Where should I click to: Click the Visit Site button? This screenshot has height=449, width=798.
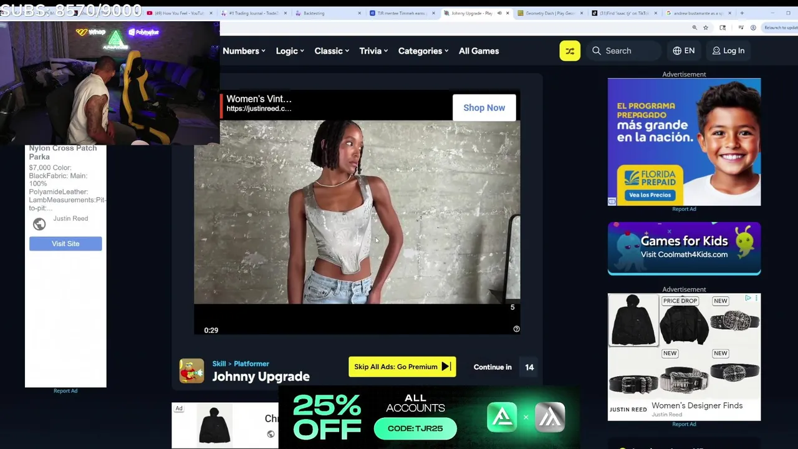pyautogui.click(x=65, y=243)
